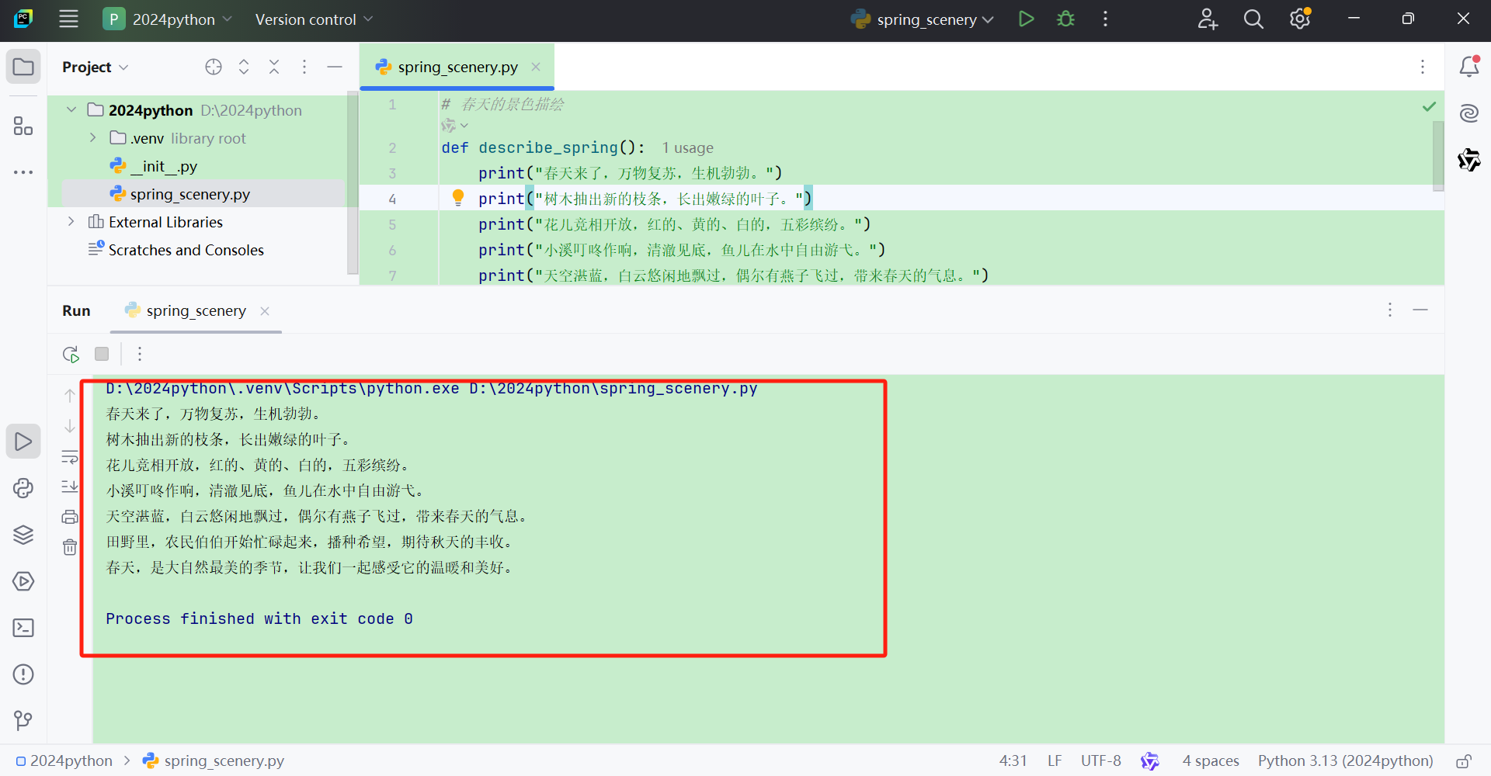Viewport: 1491px width, 776px height.
Task: Open Notifications bell icon
Action: point(1468,67)
